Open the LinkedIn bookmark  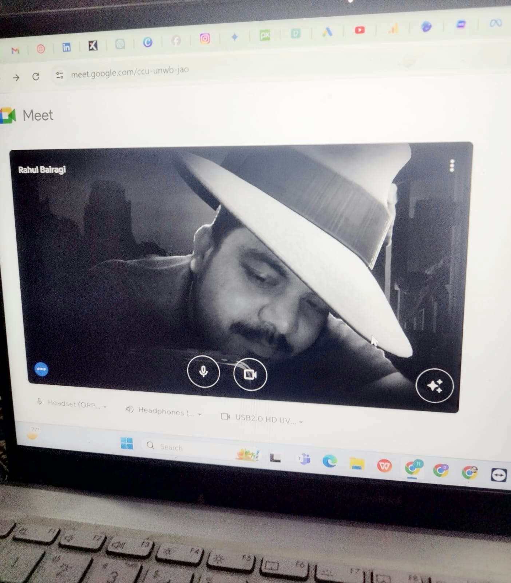pyautogui.click(x=66, y=47)
